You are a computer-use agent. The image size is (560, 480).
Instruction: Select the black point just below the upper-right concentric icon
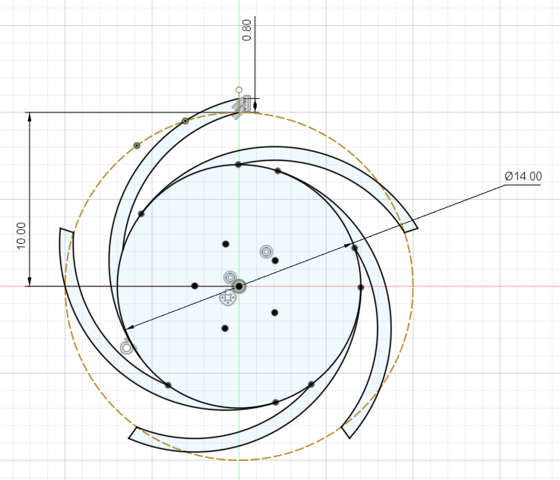point(275,261)
